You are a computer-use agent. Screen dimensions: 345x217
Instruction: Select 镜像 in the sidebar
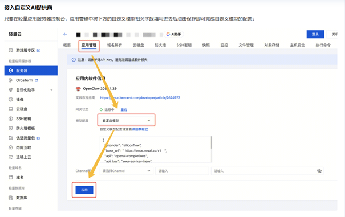[x=20, y=99]
